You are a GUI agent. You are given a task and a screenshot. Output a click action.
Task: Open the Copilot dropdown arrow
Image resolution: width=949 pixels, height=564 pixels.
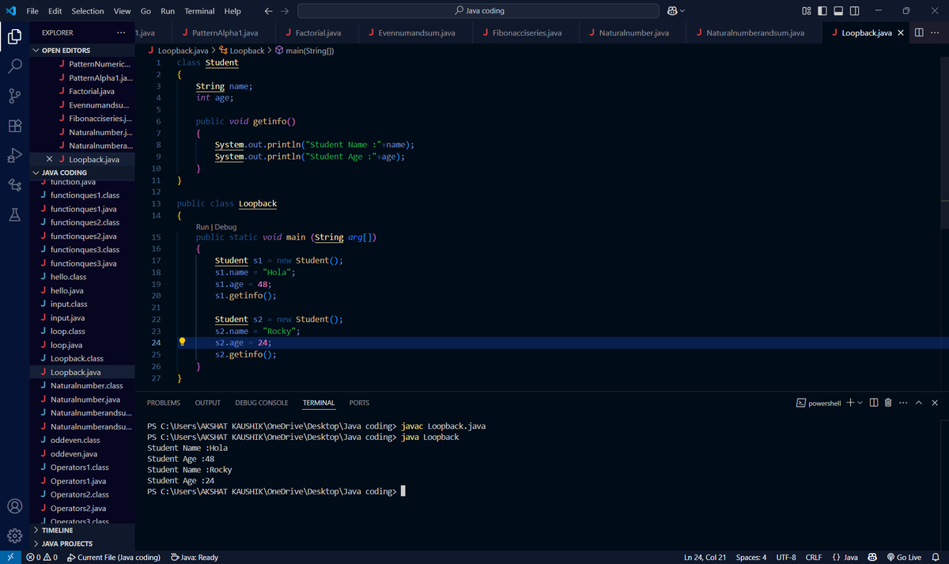pyautogui.click(x=682, y=11)
